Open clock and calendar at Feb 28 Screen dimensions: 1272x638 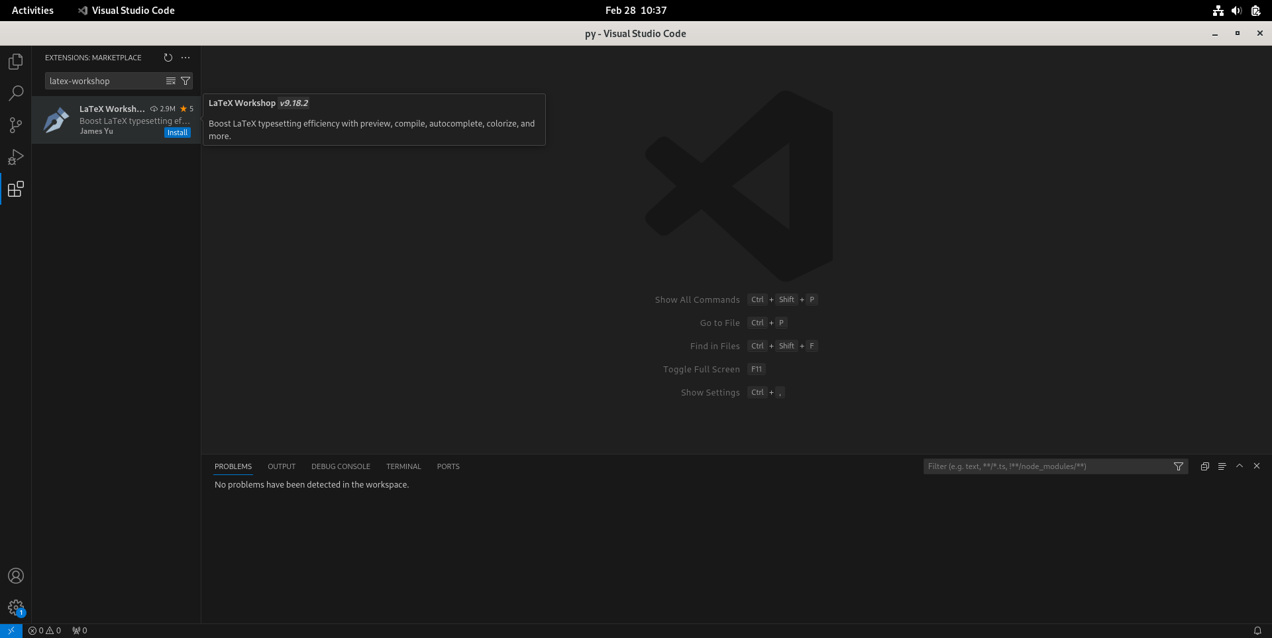pyautogui.click(x=636, y=11)
